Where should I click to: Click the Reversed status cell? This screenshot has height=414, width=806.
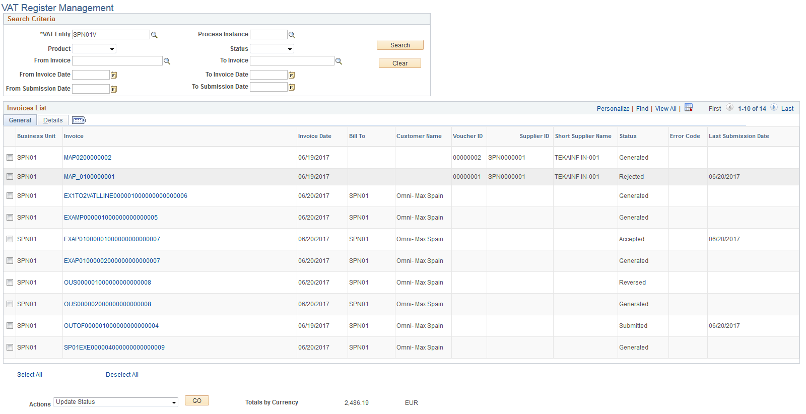pyautogui.click(x=632, y=283)
